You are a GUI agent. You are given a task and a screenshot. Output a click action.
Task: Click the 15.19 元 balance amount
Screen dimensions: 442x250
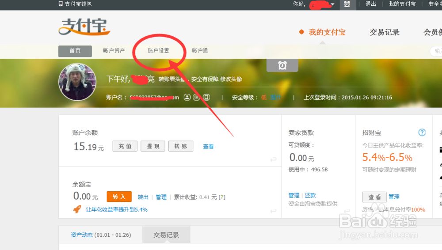(88, 147)
